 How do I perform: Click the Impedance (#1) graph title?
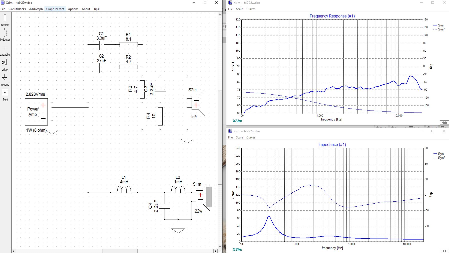click(x=332, y=145)
